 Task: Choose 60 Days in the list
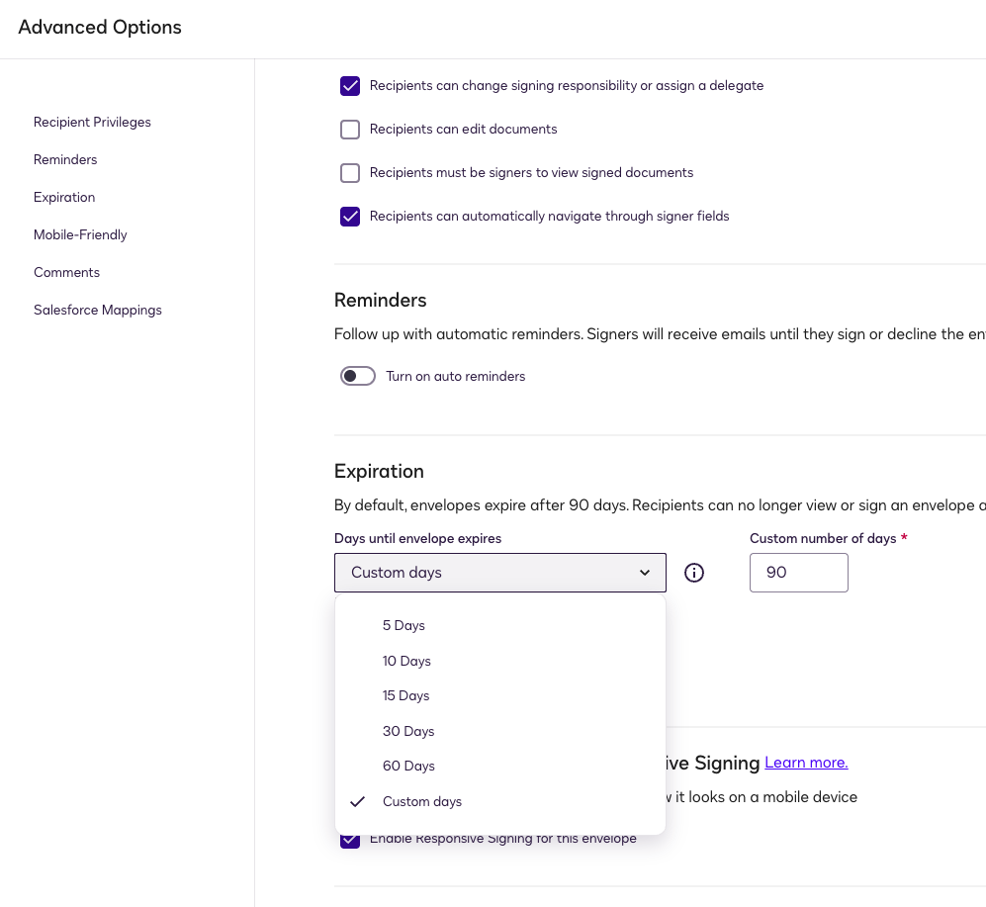(499, 767)
